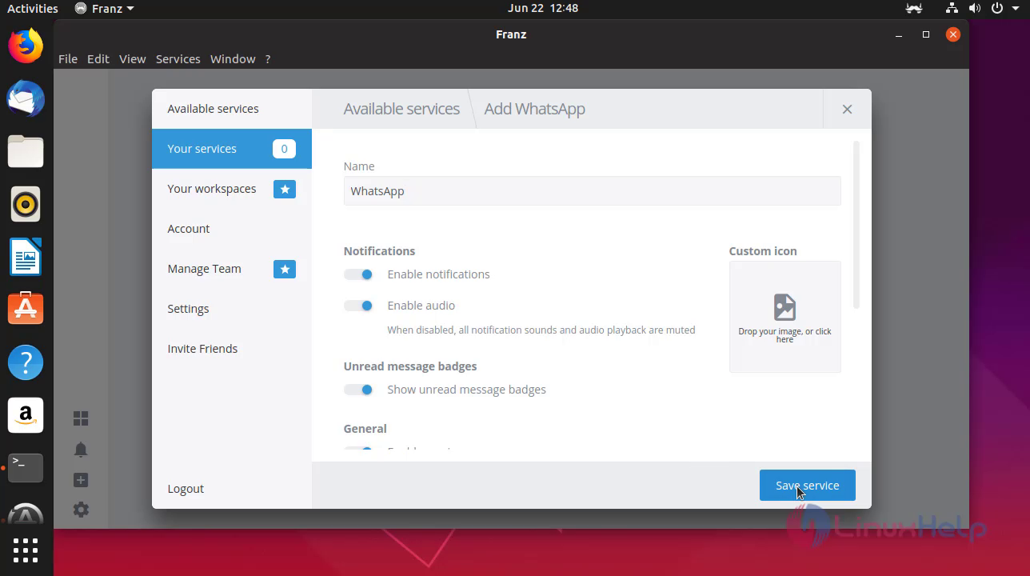
Task: Click the Activities button
Action: (33, 8)
